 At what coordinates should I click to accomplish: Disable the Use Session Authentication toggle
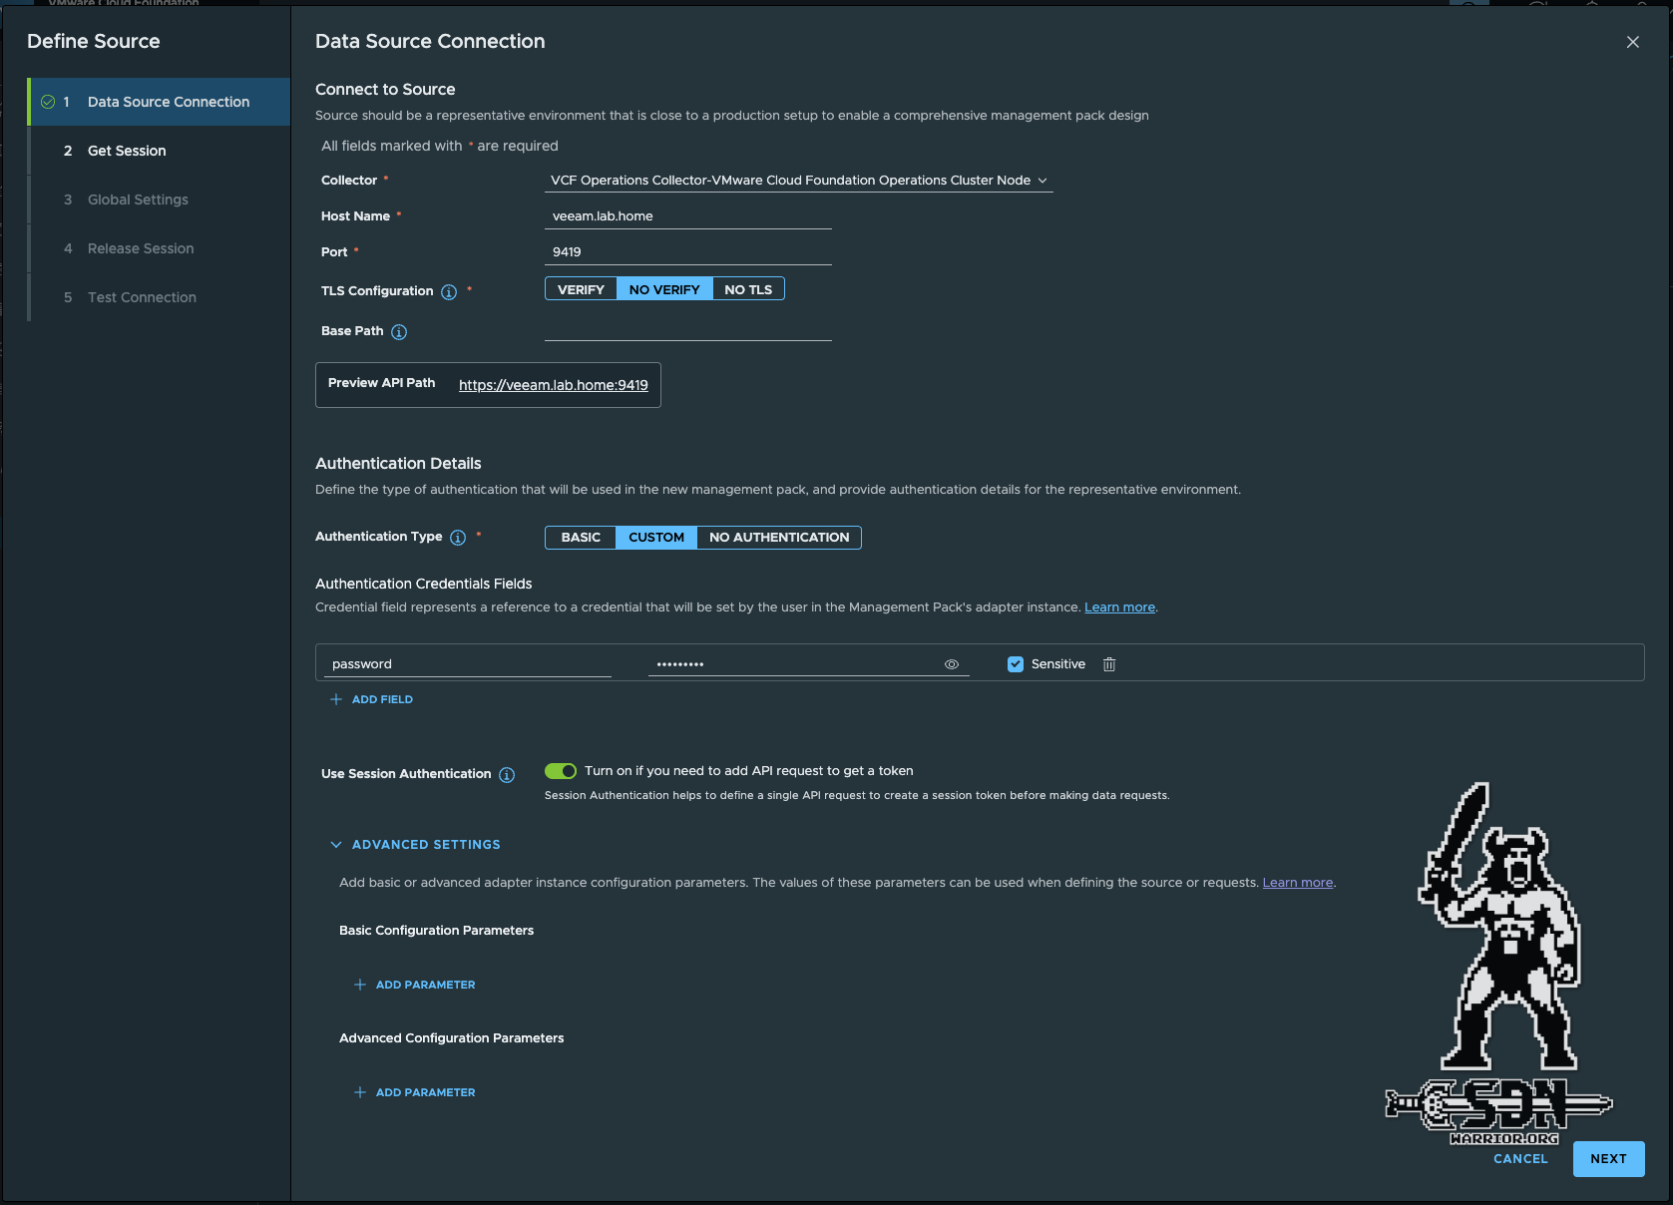(x=561, y=771)
